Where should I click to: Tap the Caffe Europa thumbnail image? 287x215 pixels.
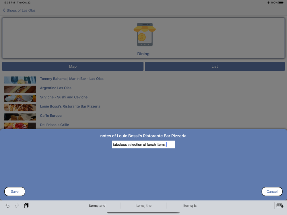pos(20,117)
